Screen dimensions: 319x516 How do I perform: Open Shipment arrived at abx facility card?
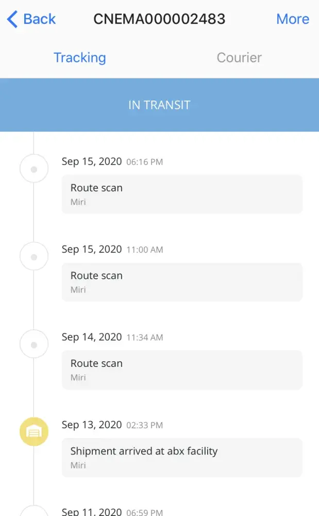pyautogui.click(x=182, y=457)
